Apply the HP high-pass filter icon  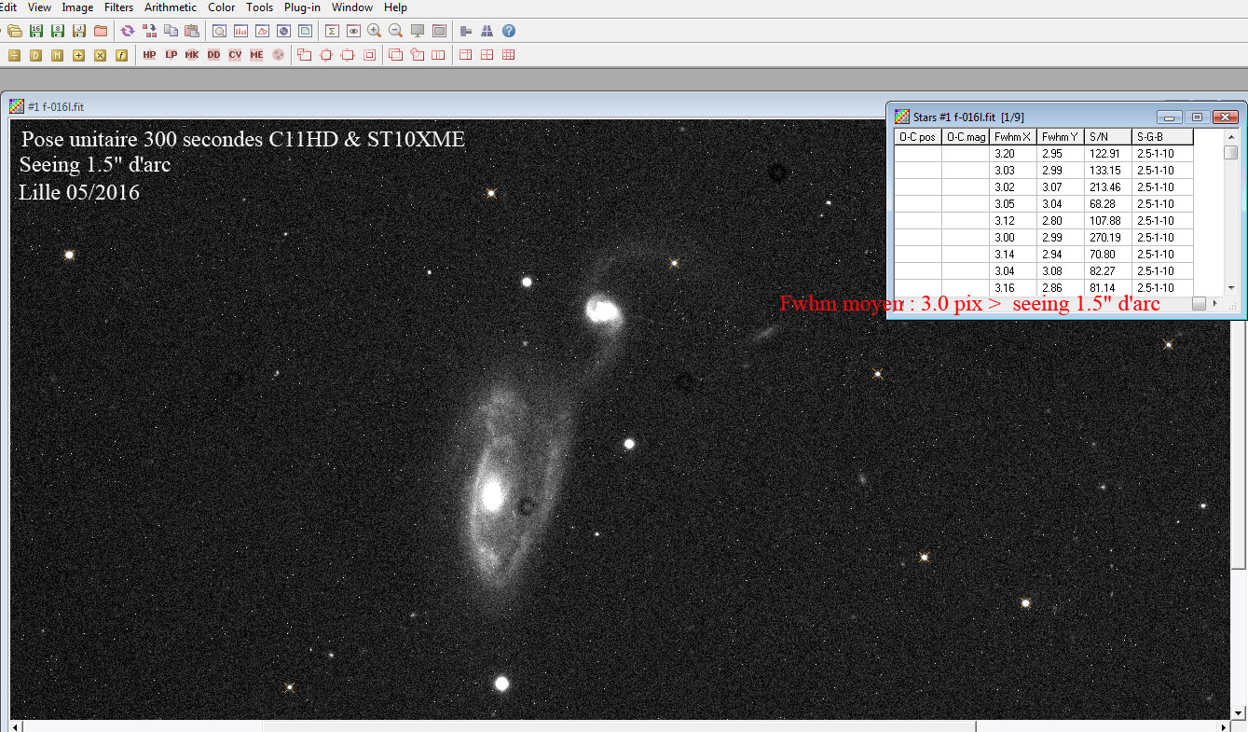149,55
